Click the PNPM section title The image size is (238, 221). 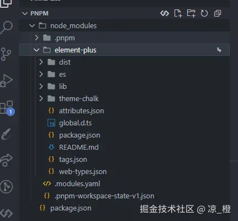(39, 13)
